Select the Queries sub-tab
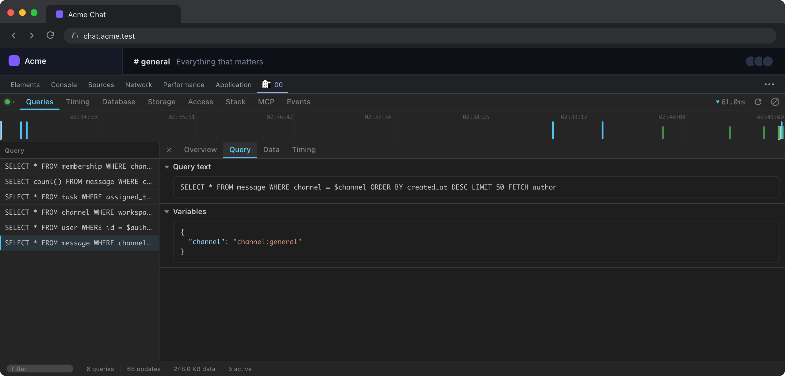This screenshot has height=376, width=785. 40,102
